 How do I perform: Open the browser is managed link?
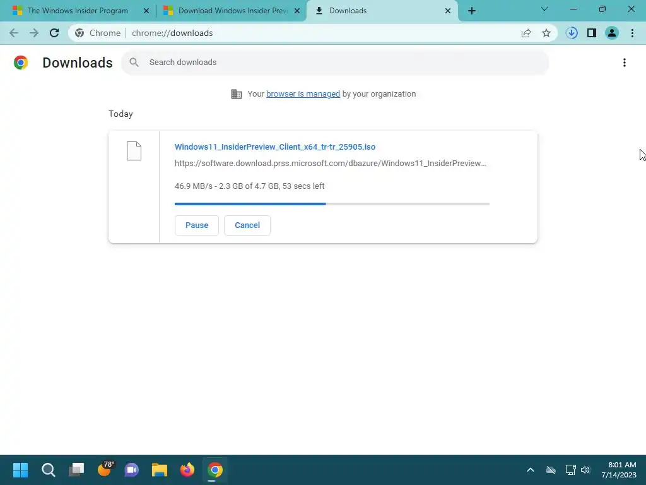[303, 94]
